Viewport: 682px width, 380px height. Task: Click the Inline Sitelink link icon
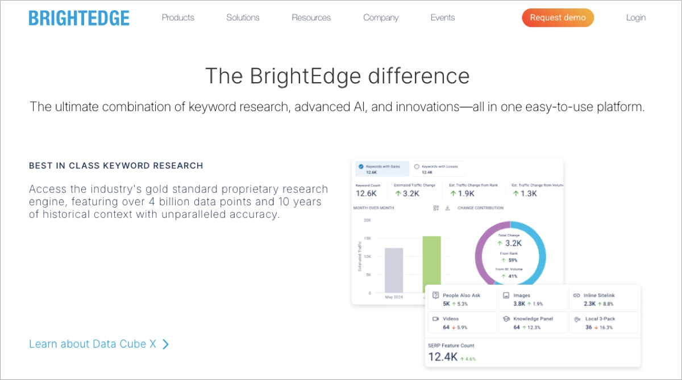point(576,295)
